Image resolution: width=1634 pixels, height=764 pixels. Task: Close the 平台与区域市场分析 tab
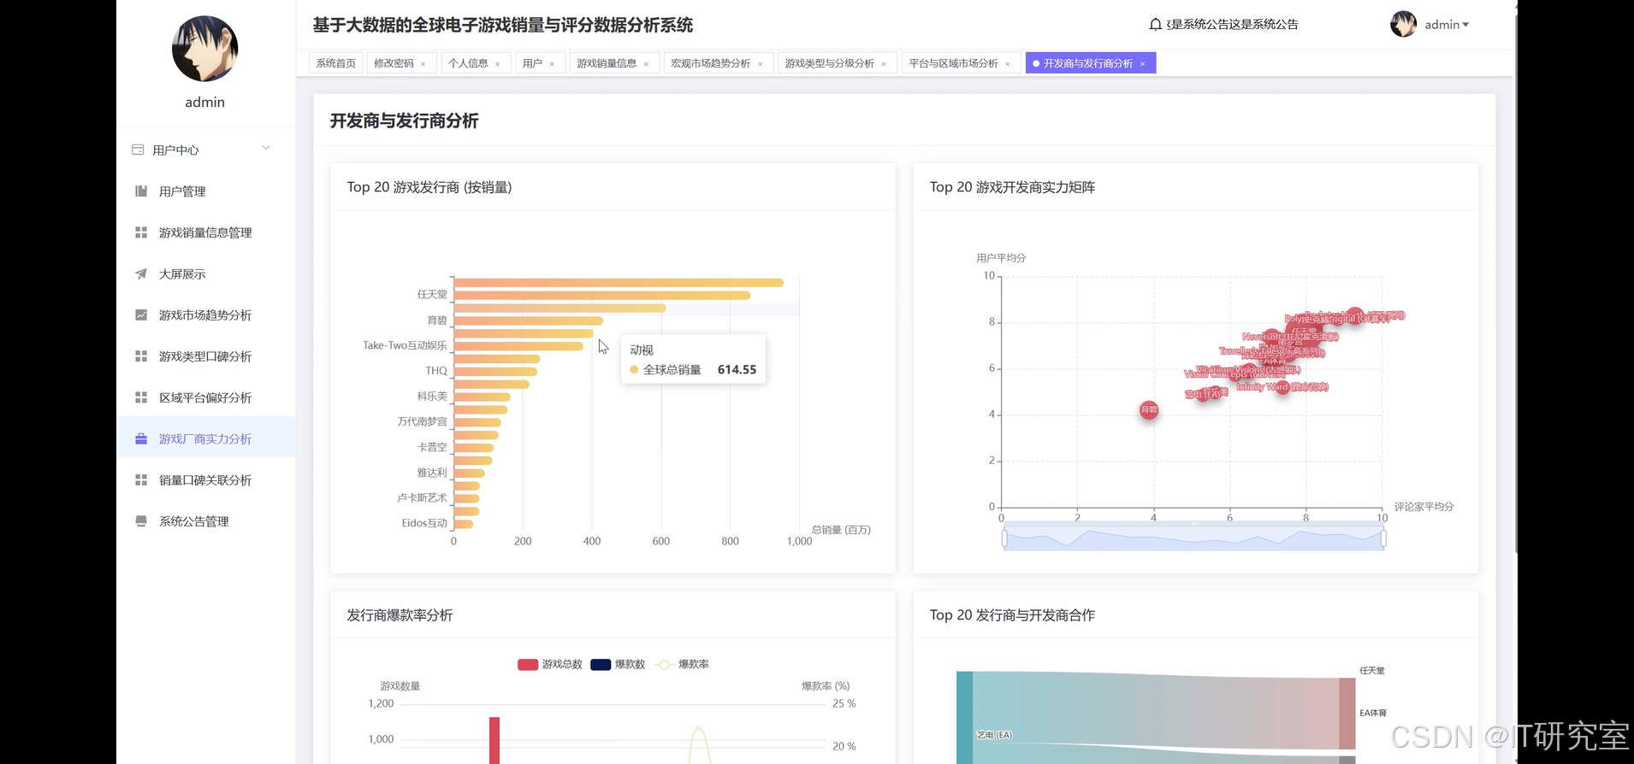click(1008, 64)
